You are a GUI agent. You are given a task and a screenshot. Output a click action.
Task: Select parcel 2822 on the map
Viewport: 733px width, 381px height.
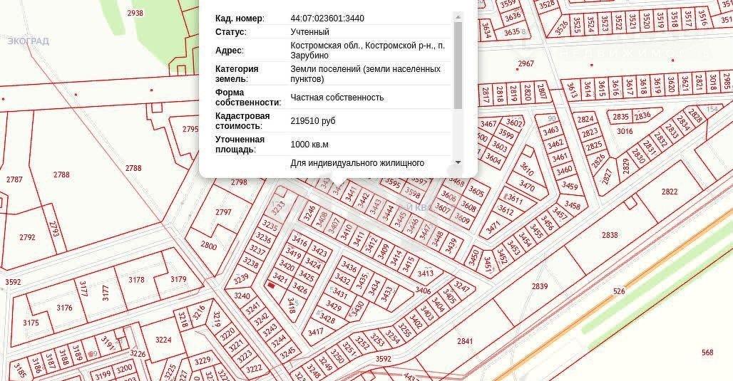point(669,192)
